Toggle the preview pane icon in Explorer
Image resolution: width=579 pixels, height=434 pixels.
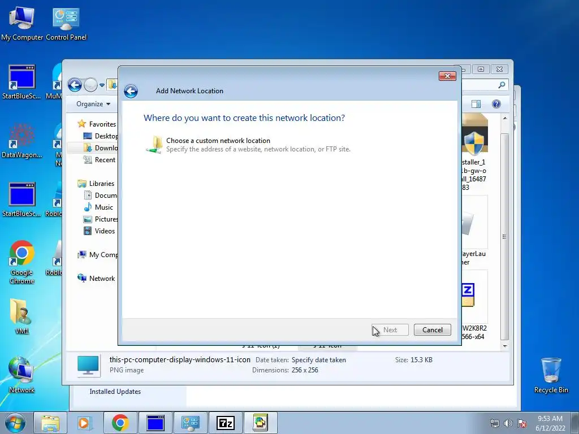pyautogui.click(x=476, y=104)
